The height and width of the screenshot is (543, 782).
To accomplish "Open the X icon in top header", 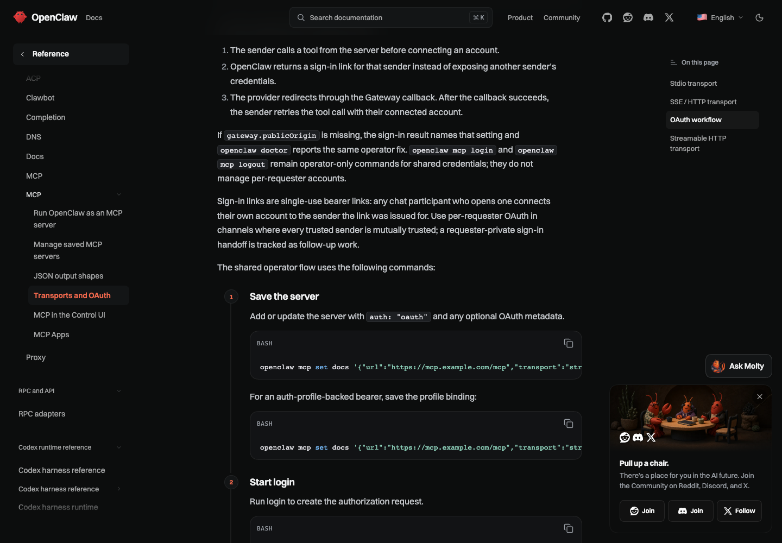I will click(x=669, y=17).
